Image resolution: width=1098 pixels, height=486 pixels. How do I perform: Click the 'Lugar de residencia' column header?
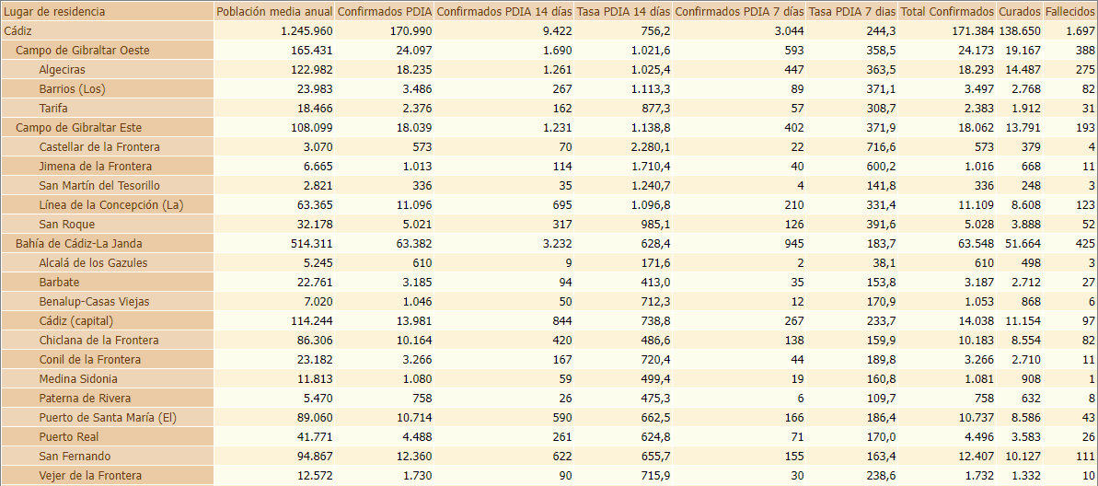tap(55, 12)
